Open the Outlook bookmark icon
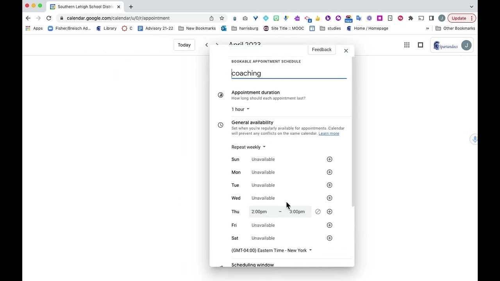 [223, 28]
